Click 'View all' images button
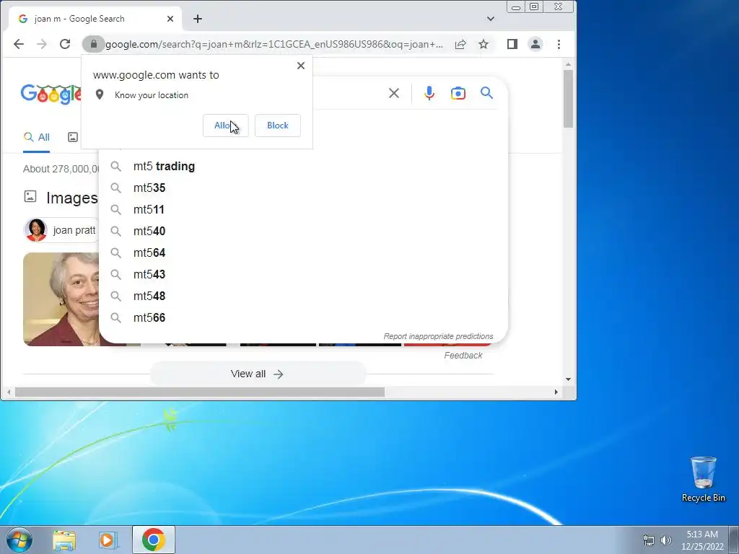739x554 pixels. 258,374
